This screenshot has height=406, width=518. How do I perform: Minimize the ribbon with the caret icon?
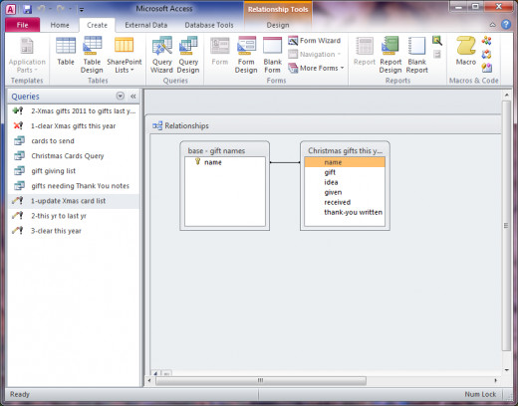[493, 25]
